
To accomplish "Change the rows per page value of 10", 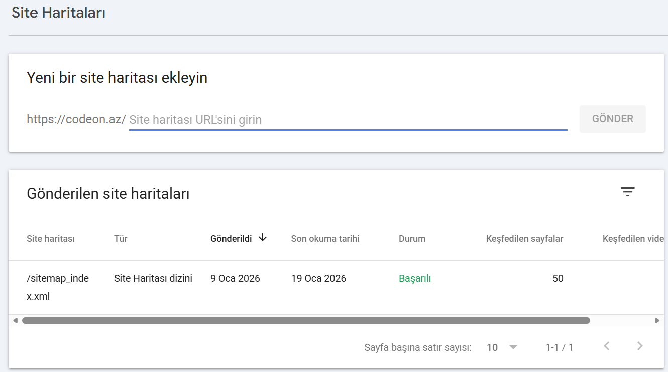I will pyautogui.click(x=493, y=347).
